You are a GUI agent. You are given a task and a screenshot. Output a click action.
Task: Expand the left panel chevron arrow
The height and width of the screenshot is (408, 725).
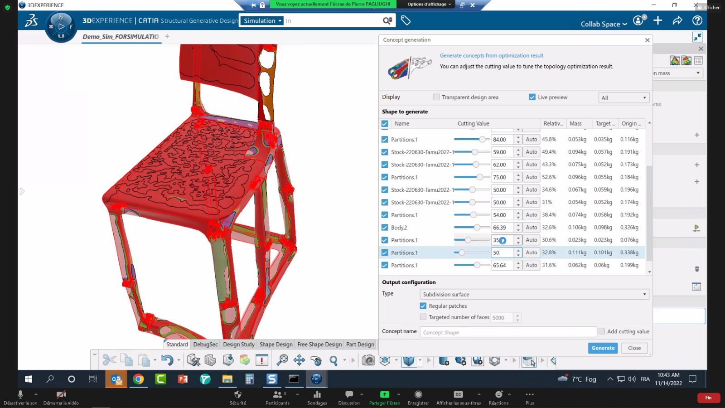[x=22, y=191]
